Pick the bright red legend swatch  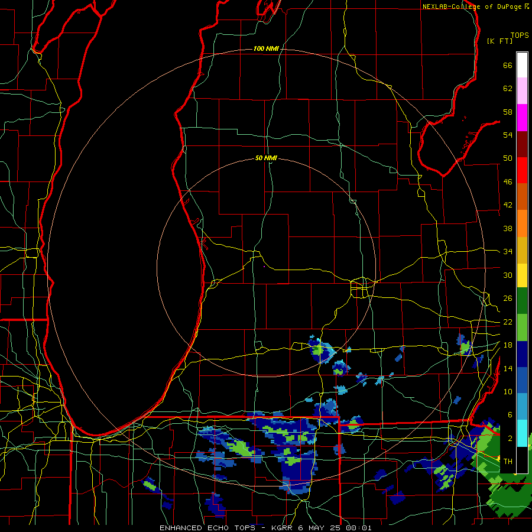click(522, 170)
